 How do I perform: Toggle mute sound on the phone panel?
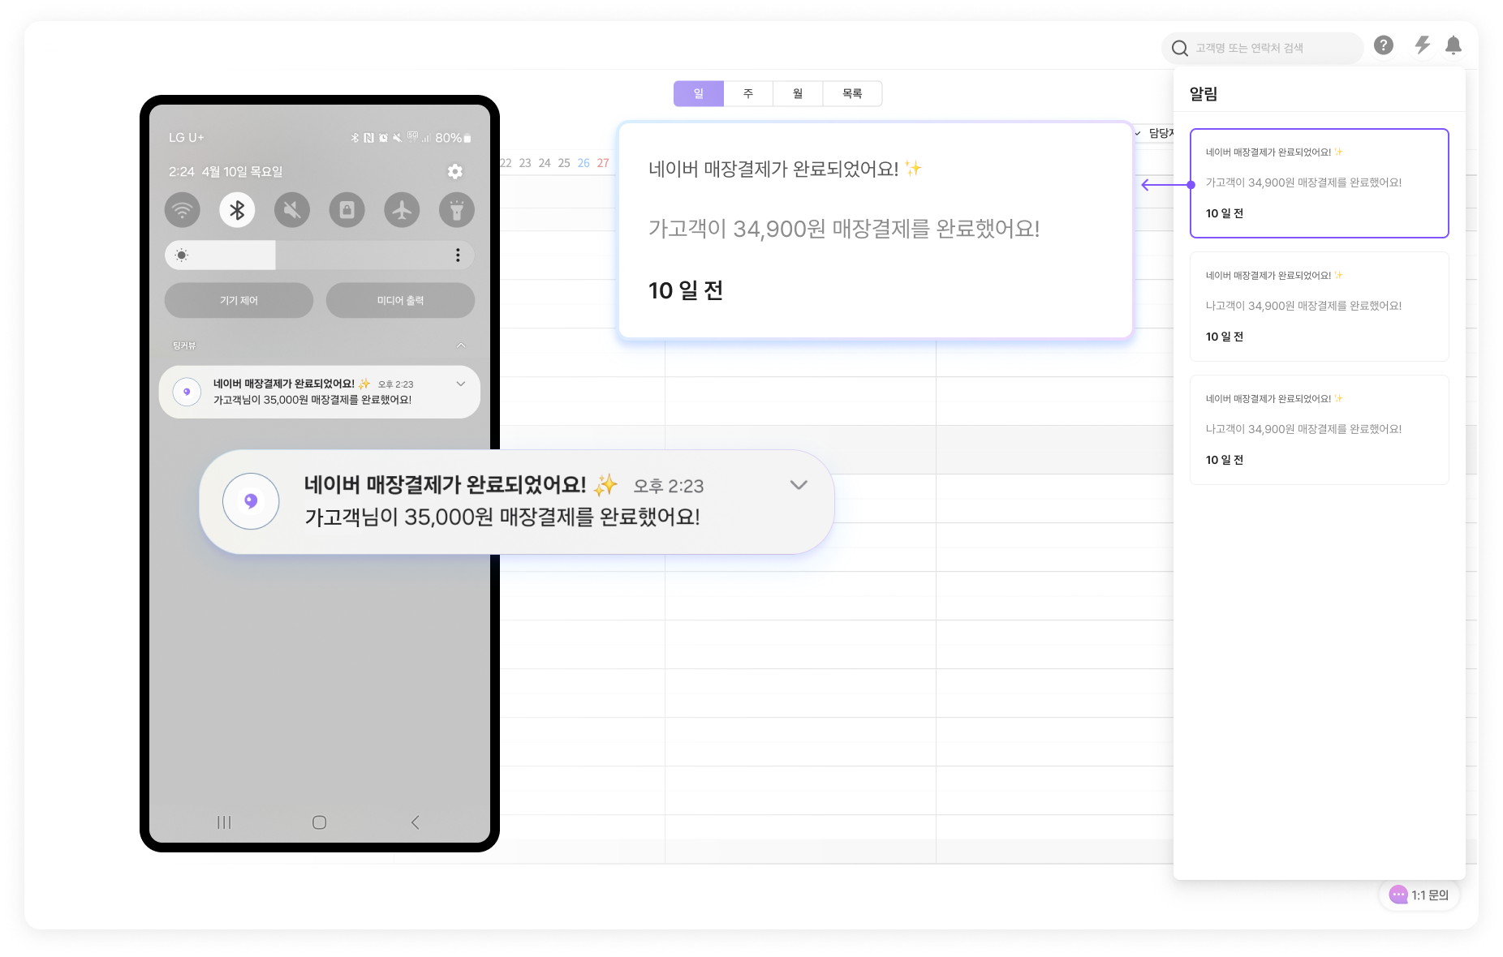292,210
